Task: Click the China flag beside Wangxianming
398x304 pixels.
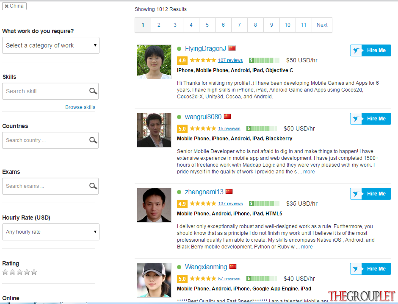Action: coord(233,266)
